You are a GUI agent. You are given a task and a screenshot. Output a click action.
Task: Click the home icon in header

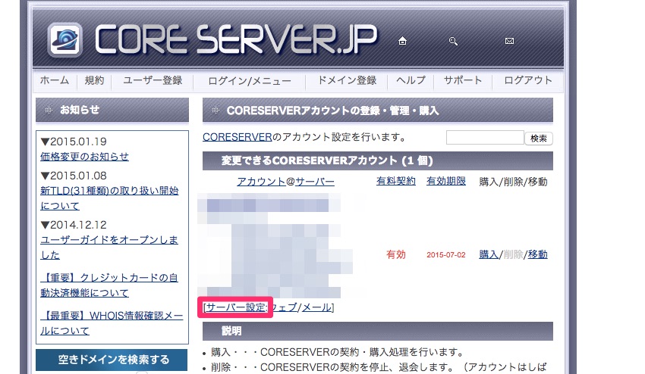pos(402,41)
